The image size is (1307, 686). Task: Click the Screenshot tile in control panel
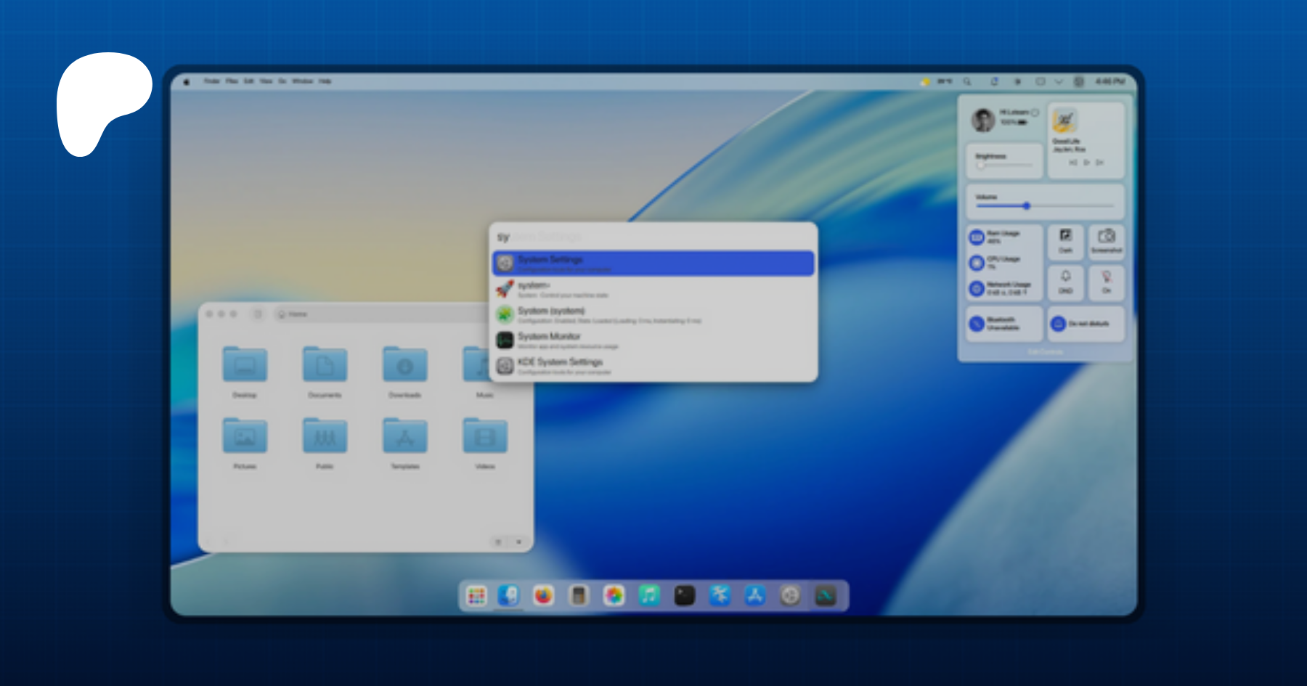tap(1106, 241)
